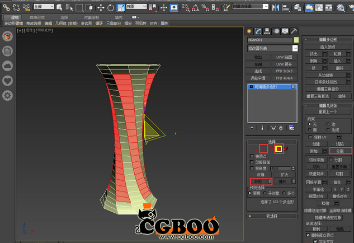
Task: Click object color swatch beside NGon001
Action: [296, 40]
